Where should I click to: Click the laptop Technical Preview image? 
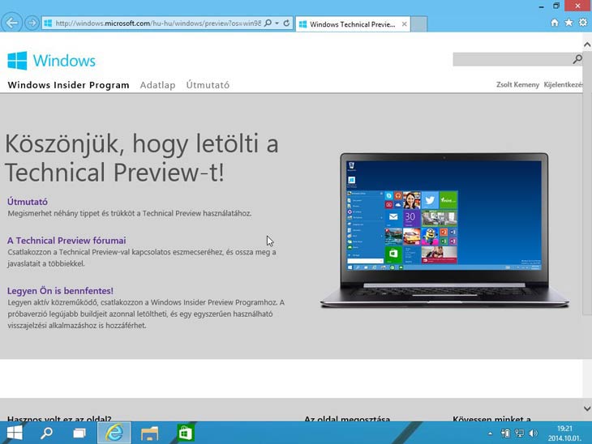point(444,230)
